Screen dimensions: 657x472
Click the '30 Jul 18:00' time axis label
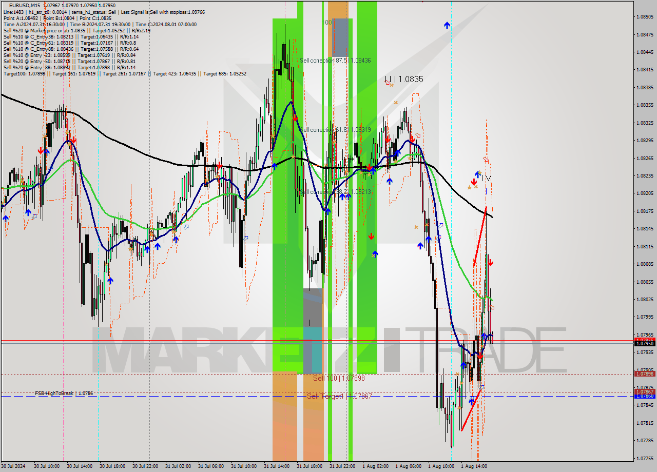(113, 466)
